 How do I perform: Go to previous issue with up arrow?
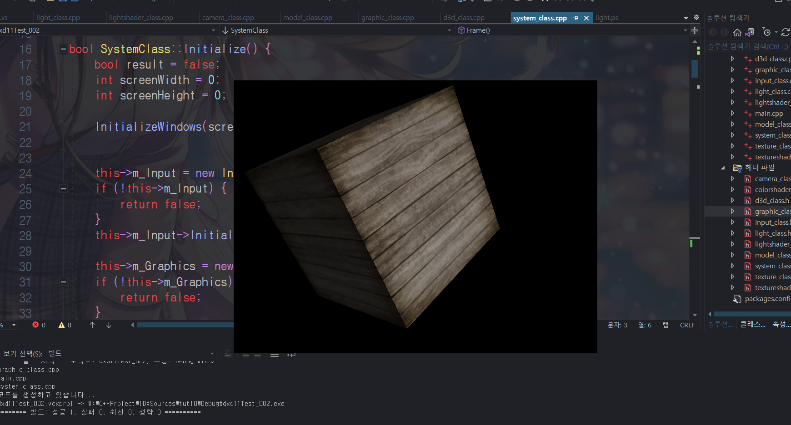(x=92, y=325)
